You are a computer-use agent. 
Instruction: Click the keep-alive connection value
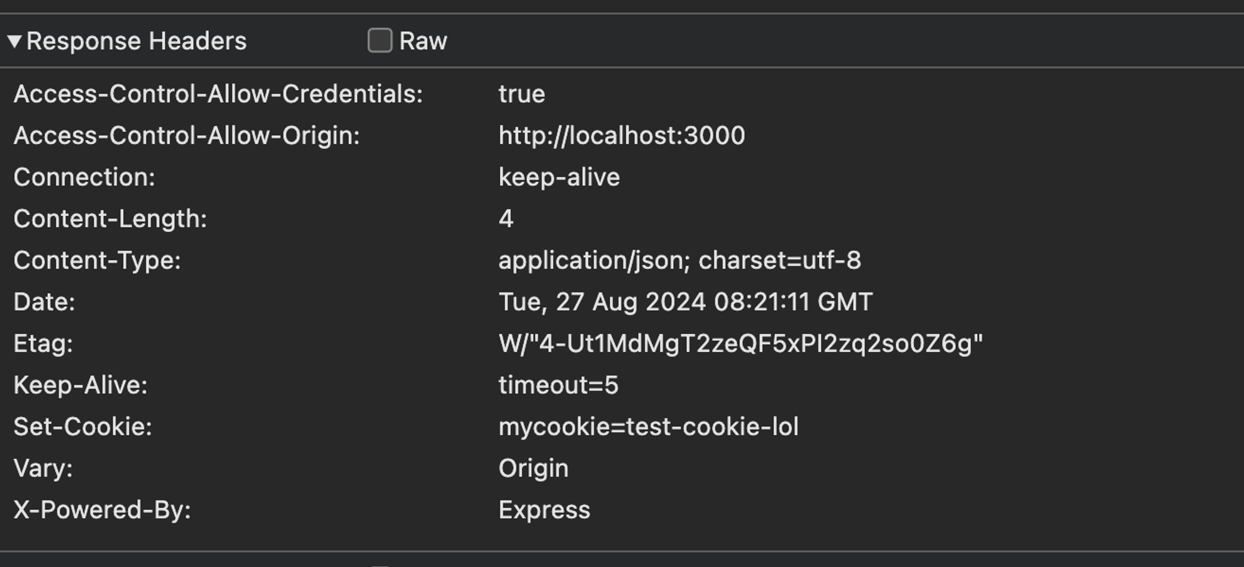[x=559, y=178]
